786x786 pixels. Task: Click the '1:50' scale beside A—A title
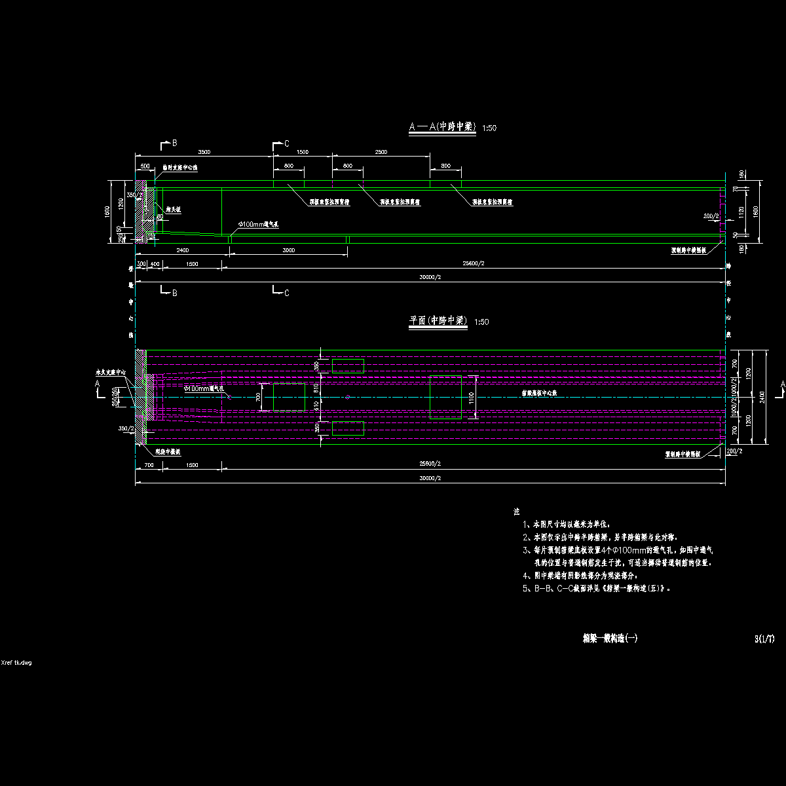(x=489, y=128)
